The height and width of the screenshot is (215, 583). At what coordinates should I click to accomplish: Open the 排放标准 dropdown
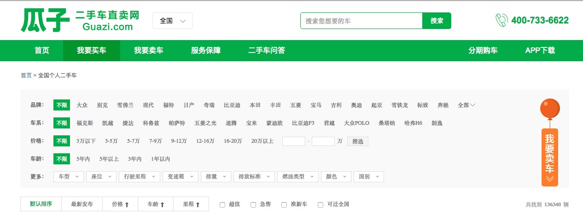(254, 177)
